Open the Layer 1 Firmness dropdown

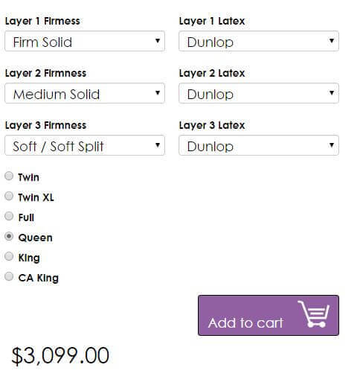[85, 41]
